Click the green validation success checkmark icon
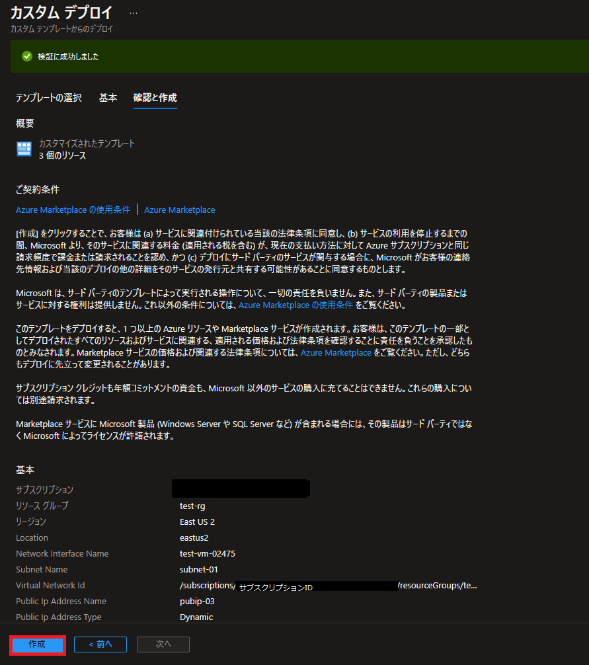Screen dimensions: 589x665 tap(27, 56)
